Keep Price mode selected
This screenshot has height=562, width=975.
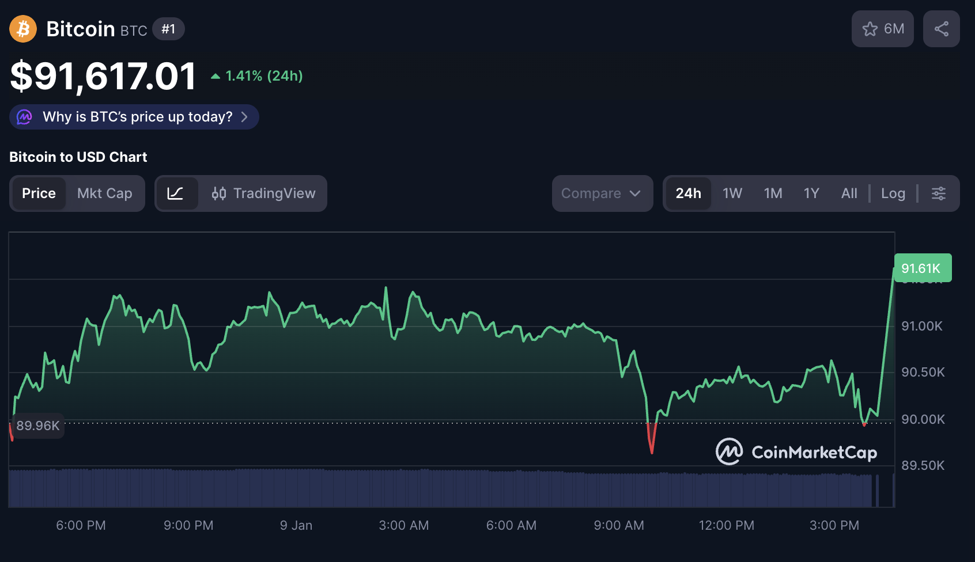(39, 193)
